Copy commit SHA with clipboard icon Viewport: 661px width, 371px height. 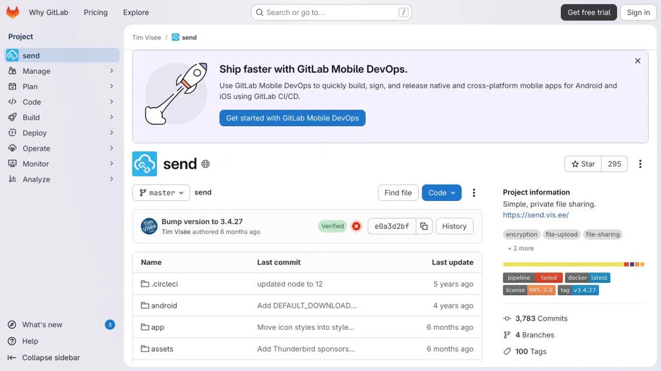click(423, 226)
